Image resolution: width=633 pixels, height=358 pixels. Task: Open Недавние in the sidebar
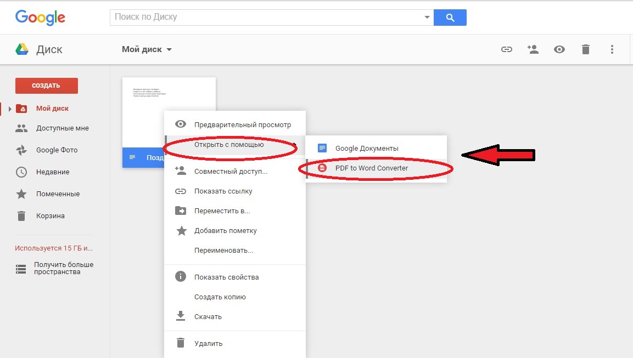pos(53,172)
